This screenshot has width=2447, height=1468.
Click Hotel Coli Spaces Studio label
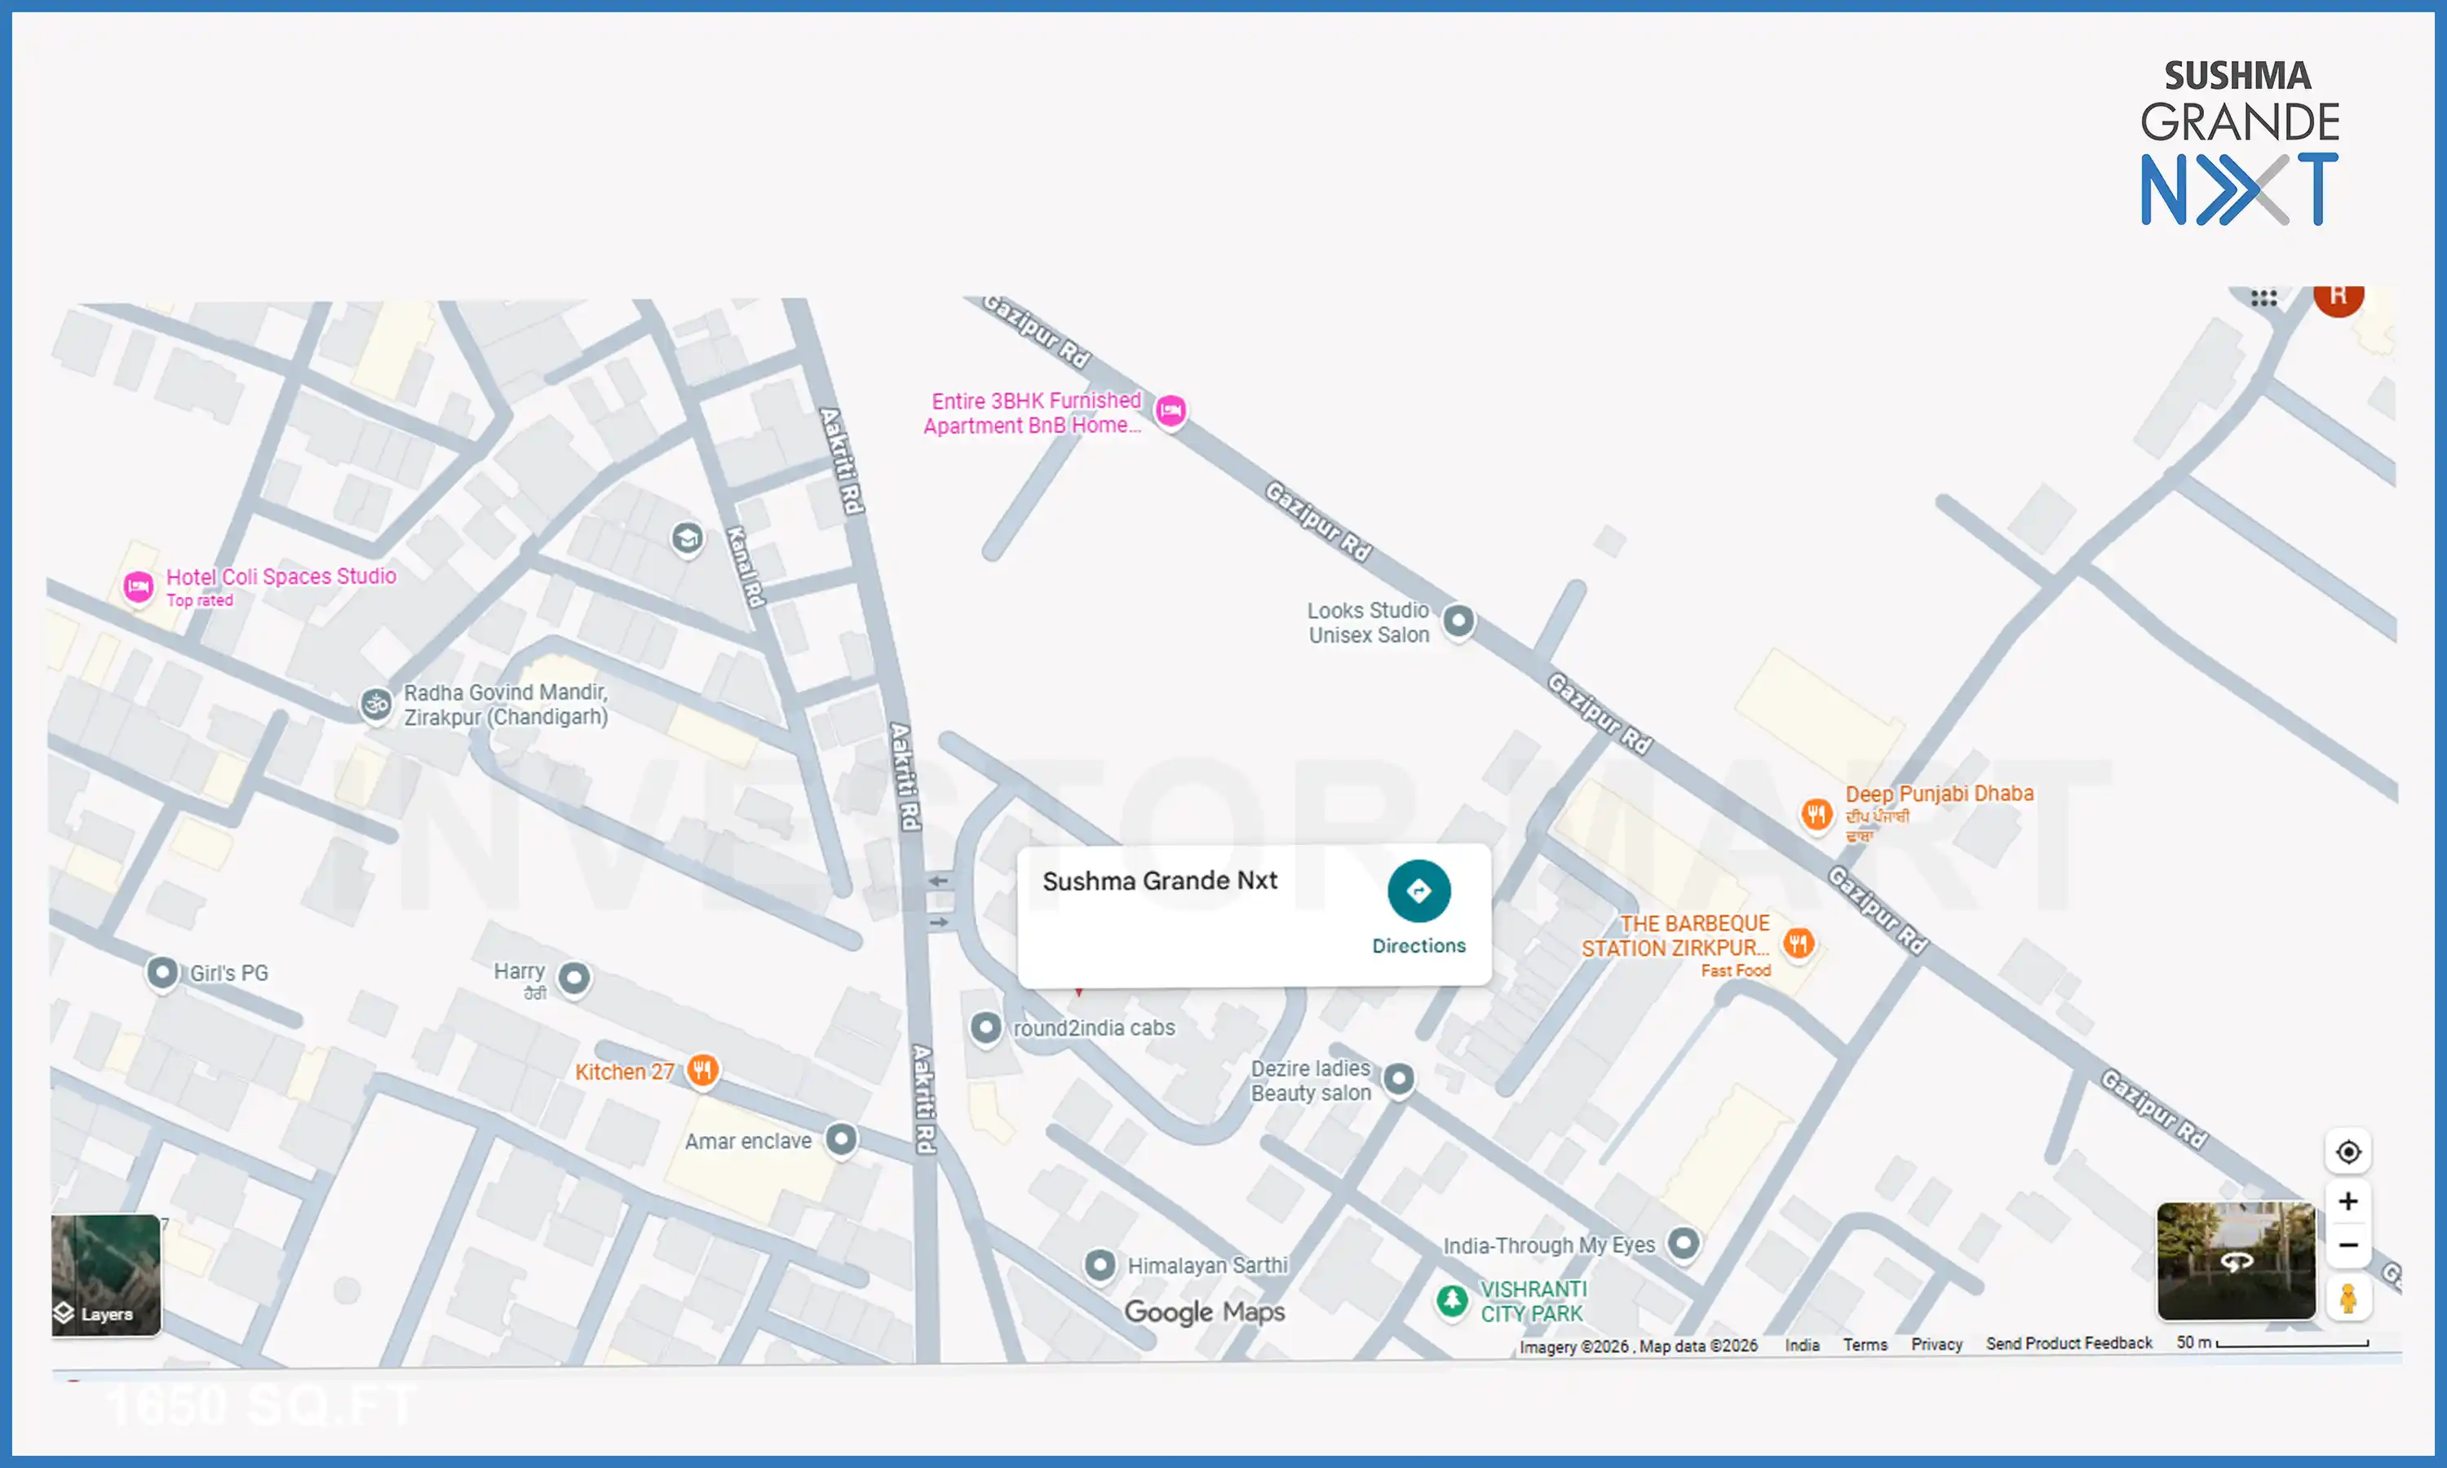pos(281,577)
